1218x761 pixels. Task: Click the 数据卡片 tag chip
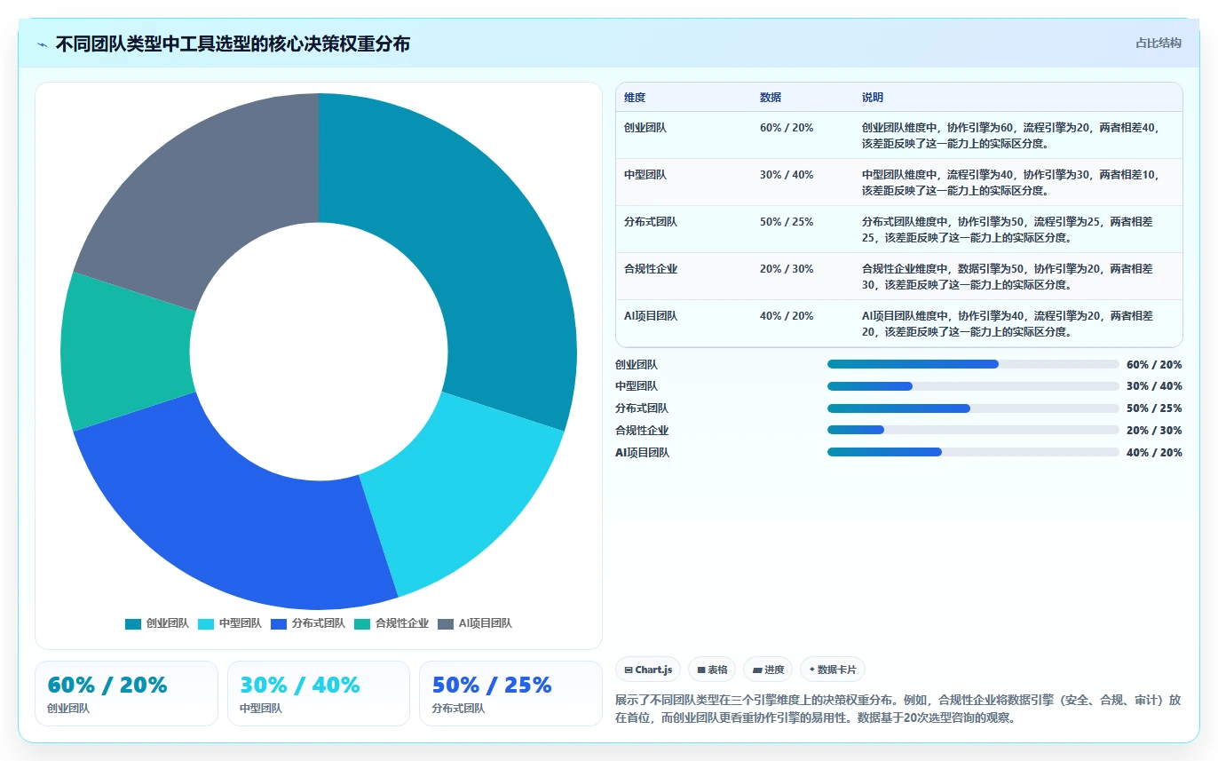click(833, 670)
